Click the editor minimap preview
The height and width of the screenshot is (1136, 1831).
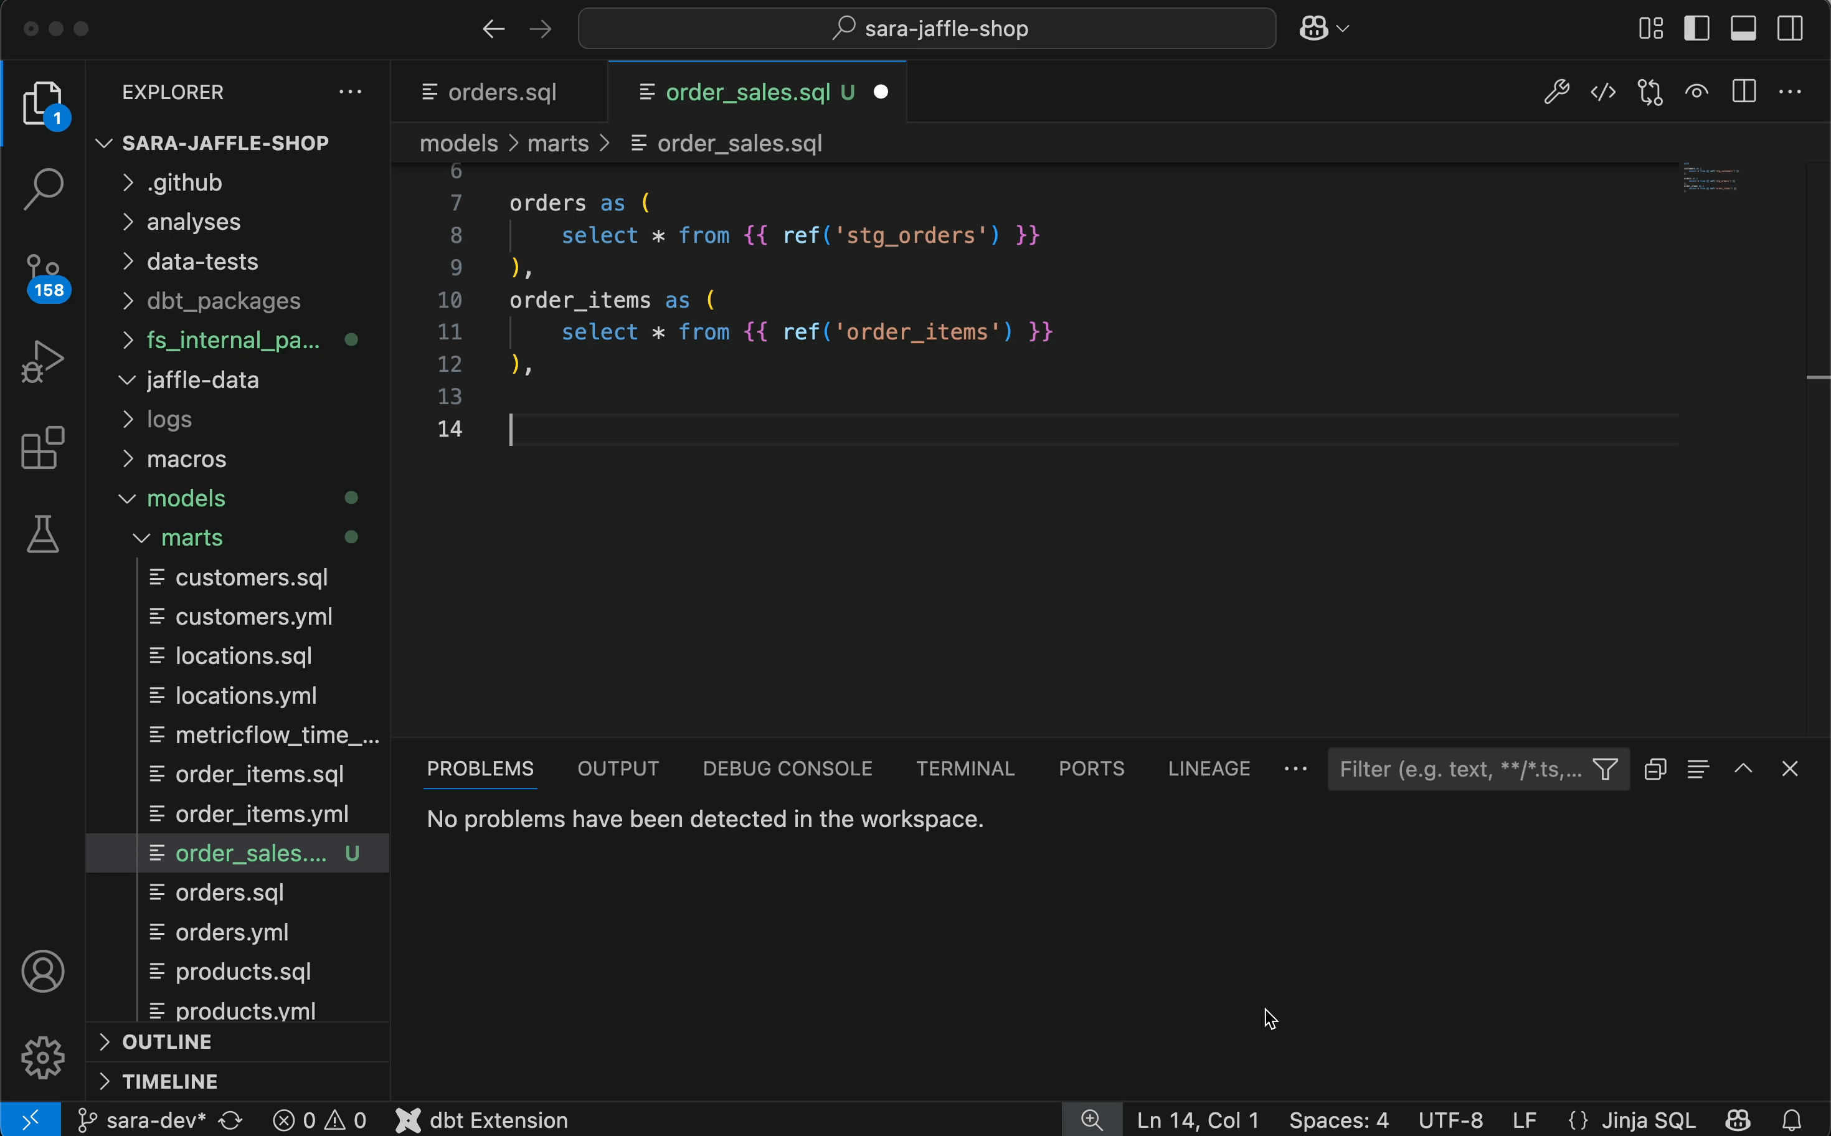1710,179
